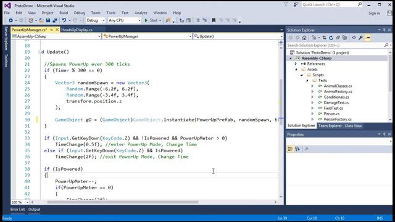The width and height of the screenshot is (395, 222).
Task: Collapse All items in Solution Explorer
Action: click(338, 38)
